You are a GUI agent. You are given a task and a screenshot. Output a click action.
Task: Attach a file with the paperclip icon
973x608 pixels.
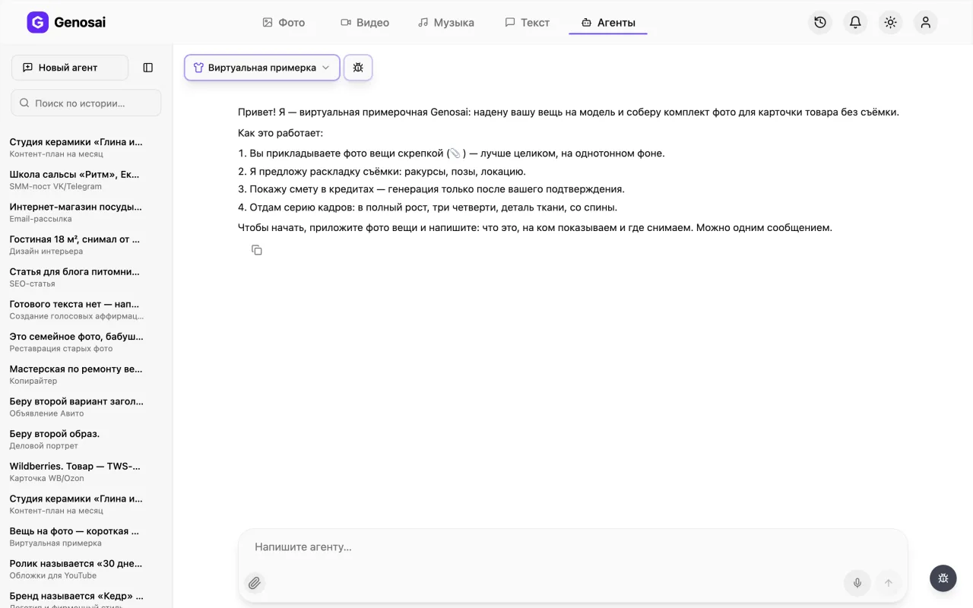[255, 583]
